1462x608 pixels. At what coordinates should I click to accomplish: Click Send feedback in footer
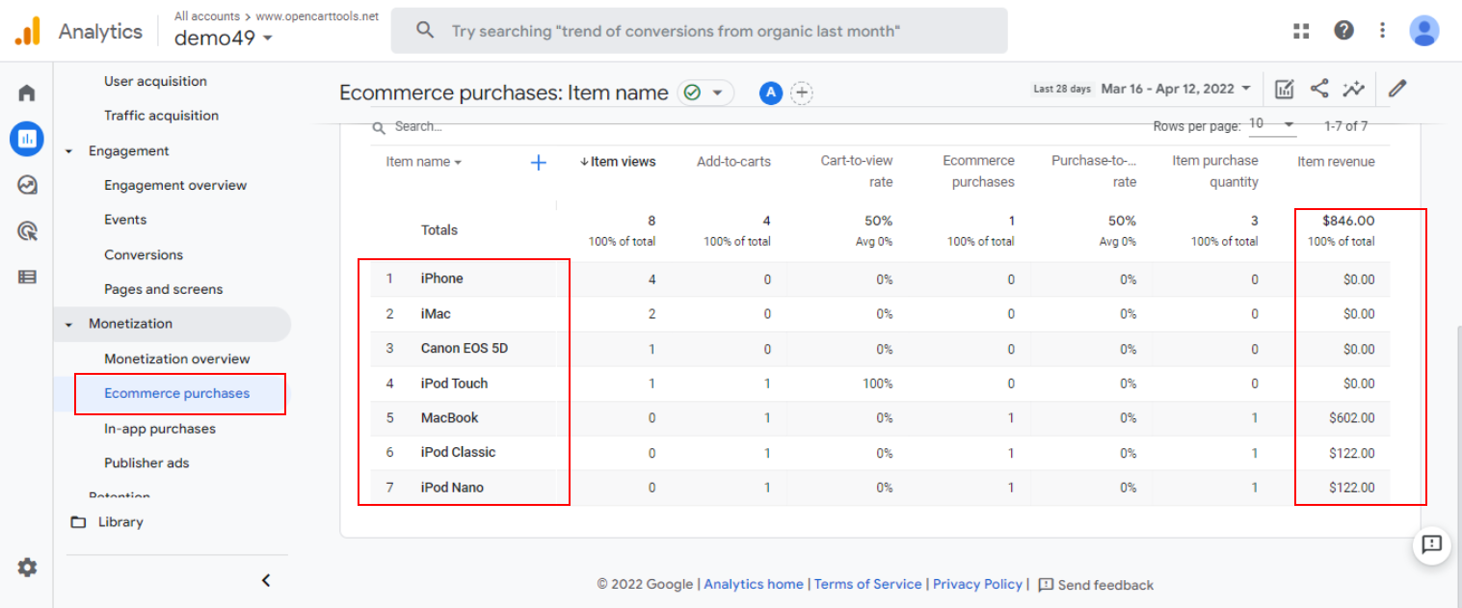click(1096, 585)
